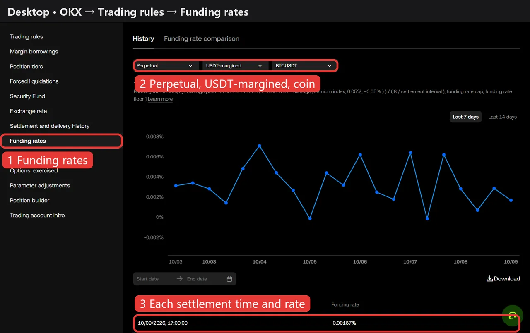The height and width of the screenshot is (333, 530).
Task: Click the Funding rate column header
Action: click(x=345, y=305)
